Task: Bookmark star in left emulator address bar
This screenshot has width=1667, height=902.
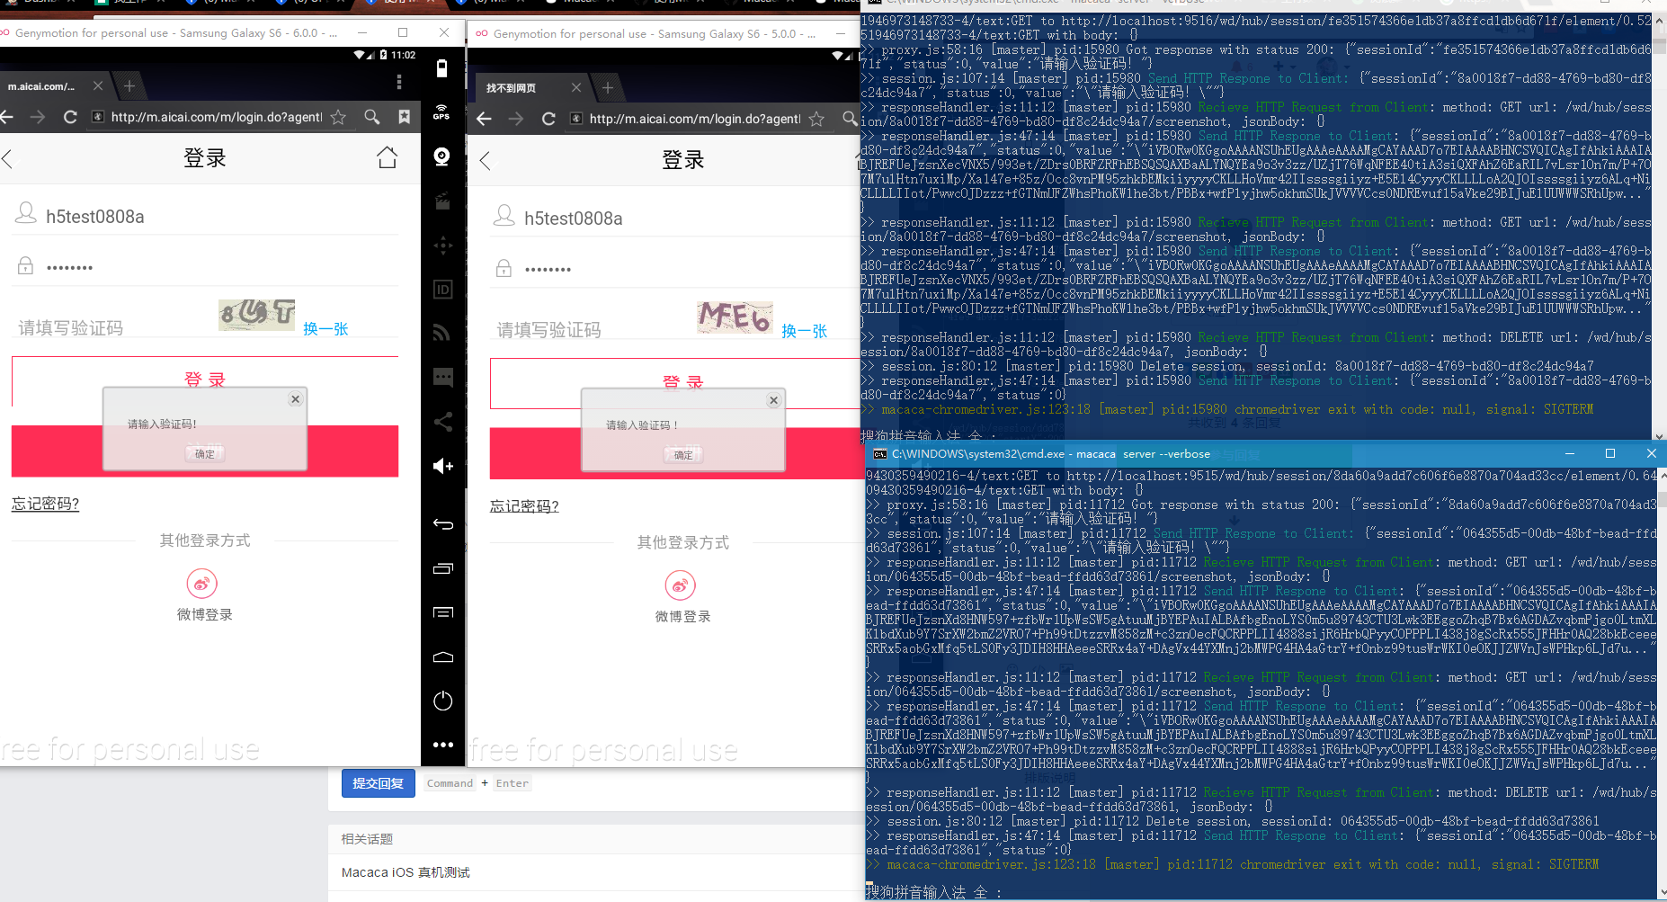Action: click(x=338, y=117)
